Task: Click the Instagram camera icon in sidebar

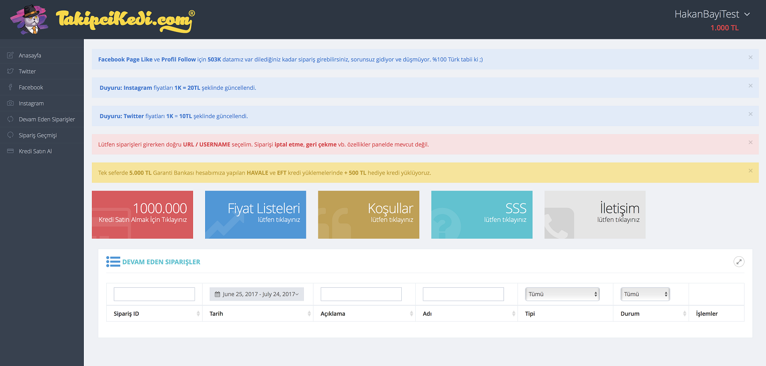Action: (x=10, y=103)
